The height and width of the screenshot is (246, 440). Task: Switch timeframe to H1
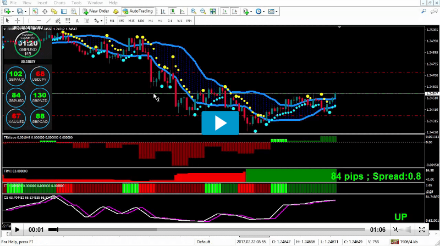[151, 20]
